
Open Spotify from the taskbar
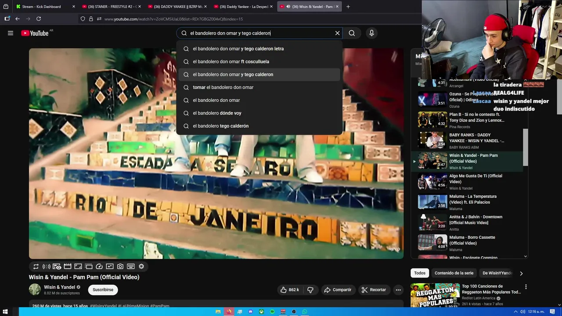(272, 312)
